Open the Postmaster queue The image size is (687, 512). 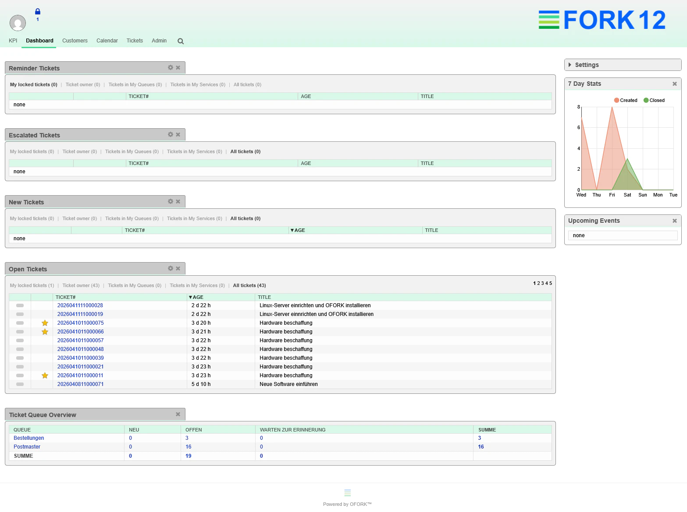click(x=27, y=446)
